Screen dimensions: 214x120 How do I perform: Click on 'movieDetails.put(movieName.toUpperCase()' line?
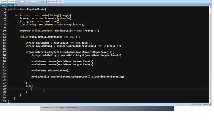pyautogui.click(x=79, y=77)
